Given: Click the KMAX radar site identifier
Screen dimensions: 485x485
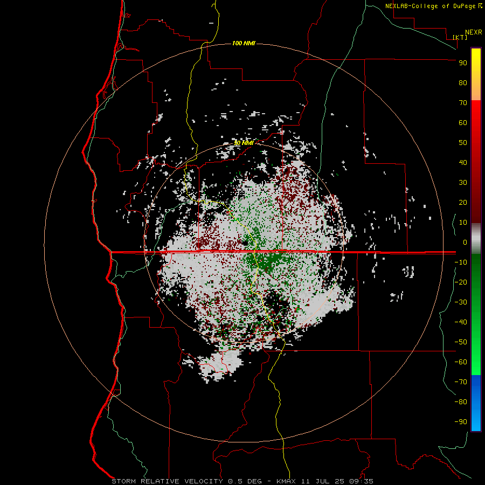Looking at the screenshot, I should [x=286, y=481].
